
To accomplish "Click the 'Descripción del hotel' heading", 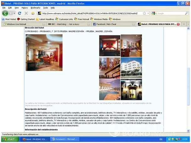I will [35, 109].
